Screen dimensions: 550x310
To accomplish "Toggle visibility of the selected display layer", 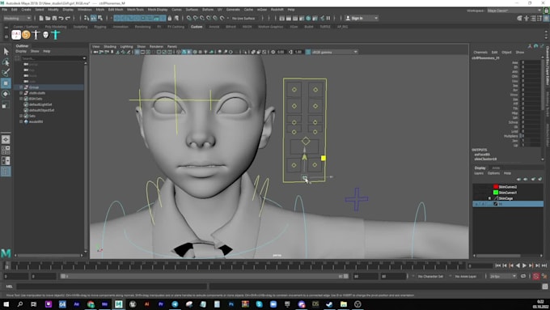I will click(476, 204).
